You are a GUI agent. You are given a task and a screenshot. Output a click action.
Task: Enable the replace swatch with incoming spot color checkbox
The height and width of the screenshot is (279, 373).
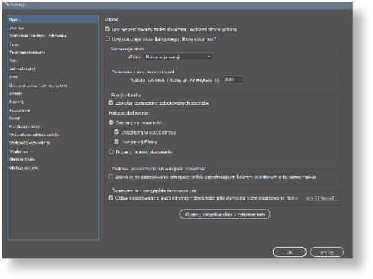pos(111,177)
